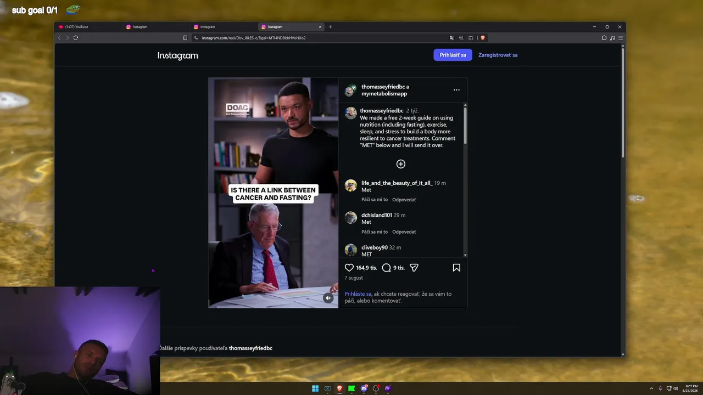703x395 pixels.
Task: Open thomasseyfriedbc link in more-posts heading
Action: [250, 348]
